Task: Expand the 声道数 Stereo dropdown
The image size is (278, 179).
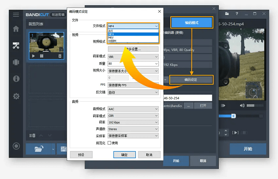Action: (x=133, y=129)
